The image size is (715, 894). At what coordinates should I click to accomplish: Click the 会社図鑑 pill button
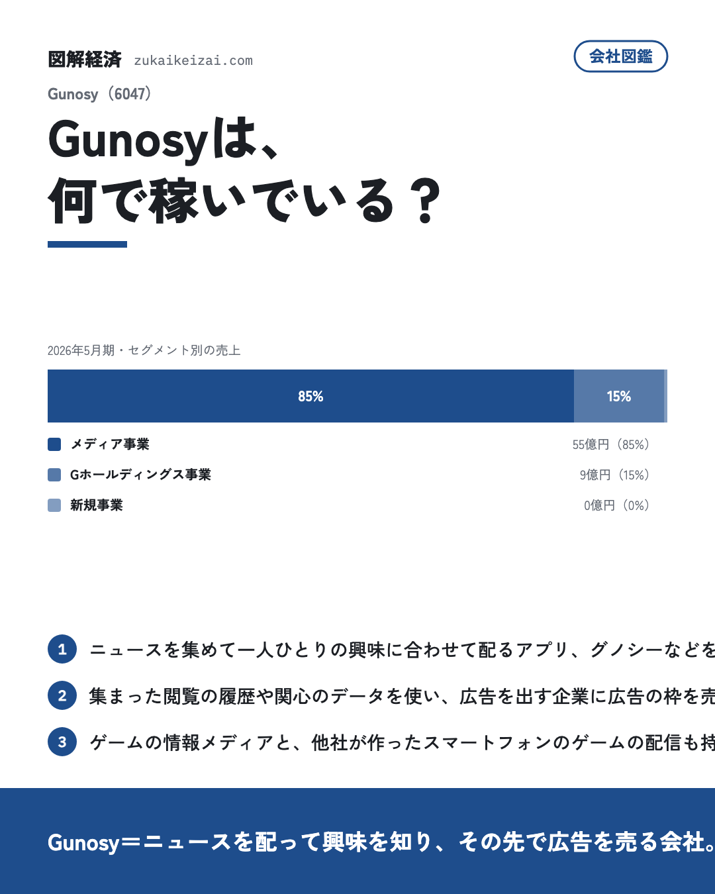pos(620,56)
